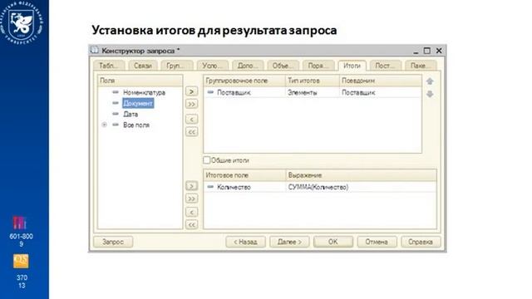Confirm with the OK button

coord(332,242)
